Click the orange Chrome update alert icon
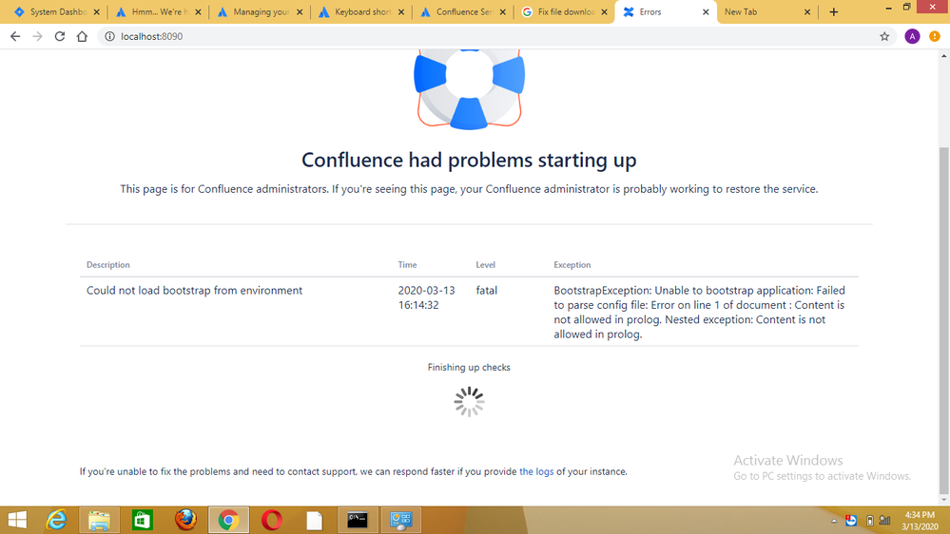The width and height of the screenshot is (950, 534). pos(935,36)
